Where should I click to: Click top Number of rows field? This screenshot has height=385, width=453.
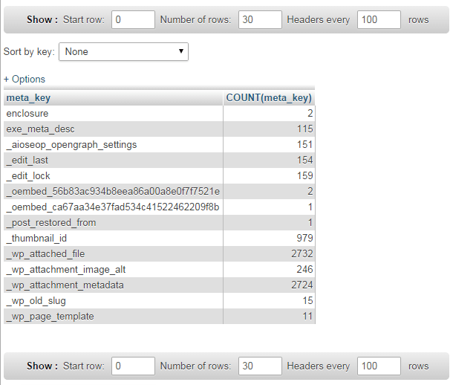click(x=260, y=20)
